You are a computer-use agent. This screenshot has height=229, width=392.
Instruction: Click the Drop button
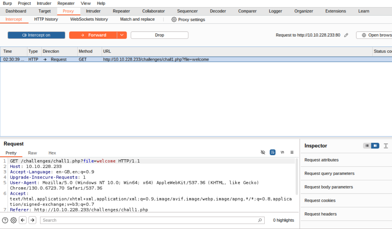click(x=159, y=35)
